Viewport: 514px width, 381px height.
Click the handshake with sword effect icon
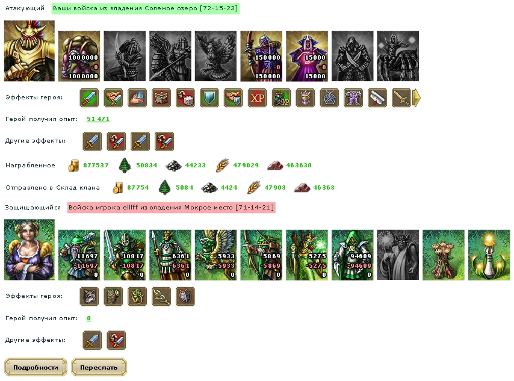coord(113,98)
